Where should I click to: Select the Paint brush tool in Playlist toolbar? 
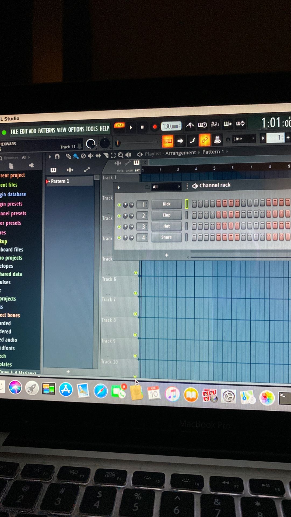pyautogui.click(x=76, y=156)
